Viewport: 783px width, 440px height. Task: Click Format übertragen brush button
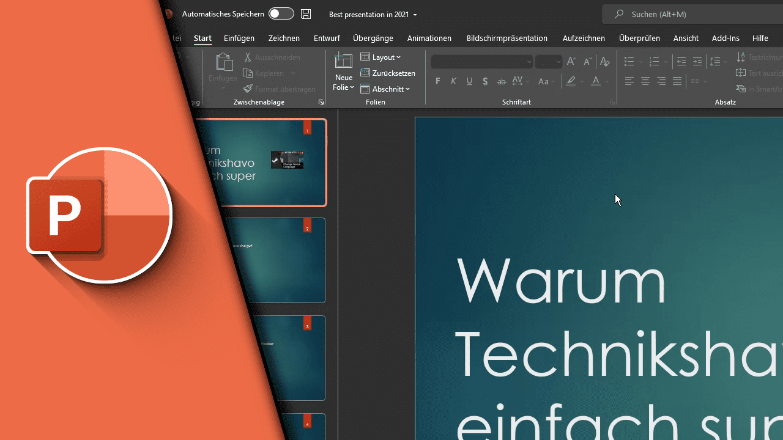280,89
